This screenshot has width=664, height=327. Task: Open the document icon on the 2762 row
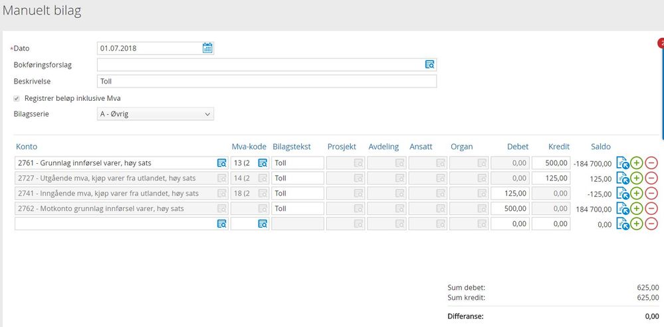(x=623, y=209)
